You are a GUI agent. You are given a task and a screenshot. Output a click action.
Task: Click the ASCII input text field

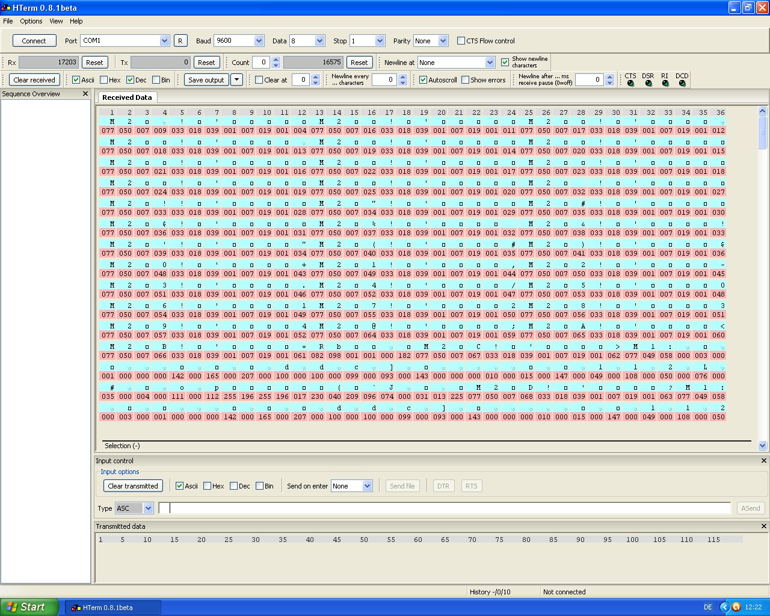point(445,508)
